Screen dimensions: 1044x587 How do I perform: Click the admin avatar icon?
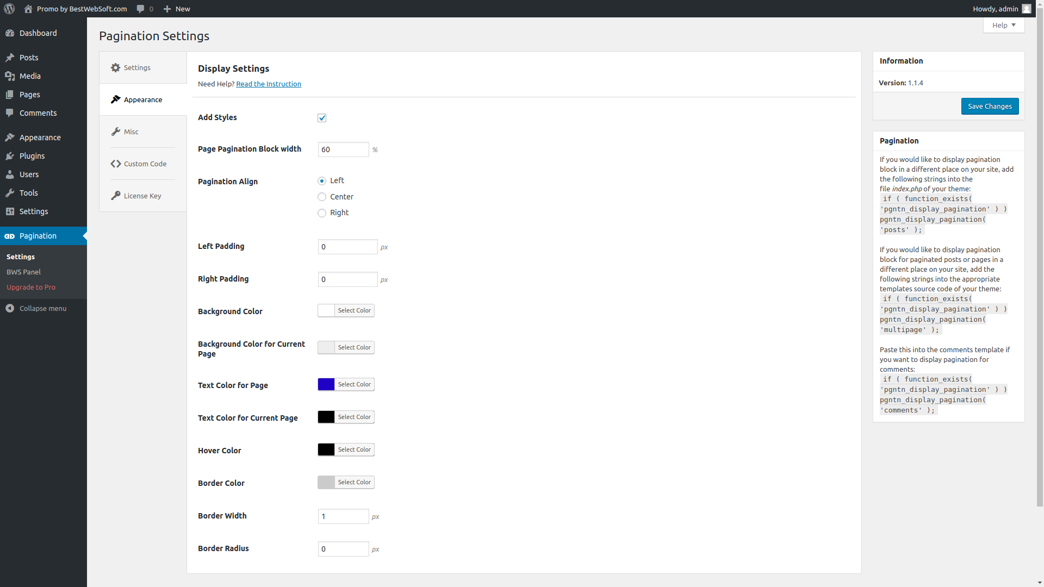coord(1027,9)
